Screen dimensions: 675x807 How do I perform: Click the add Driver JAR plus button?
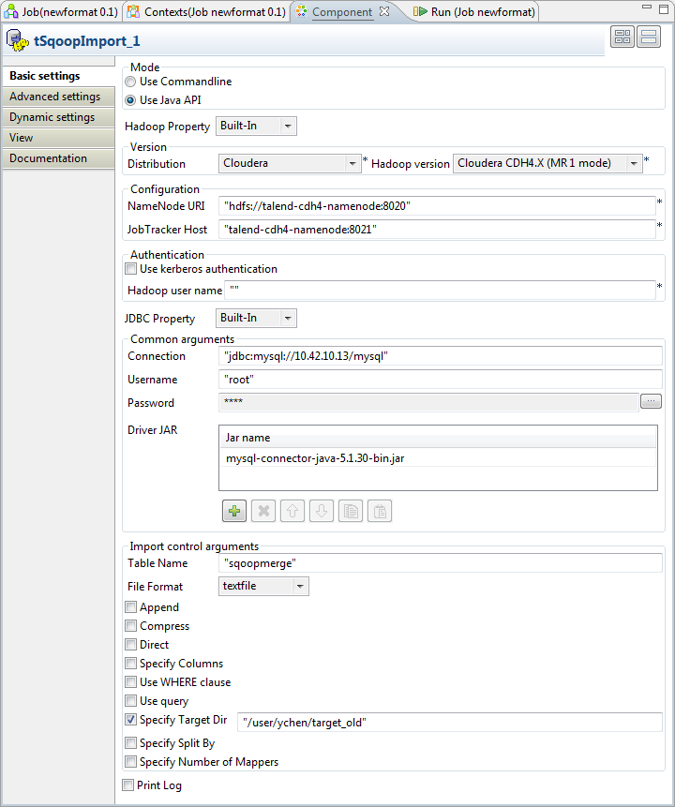(x=234, y=511)
